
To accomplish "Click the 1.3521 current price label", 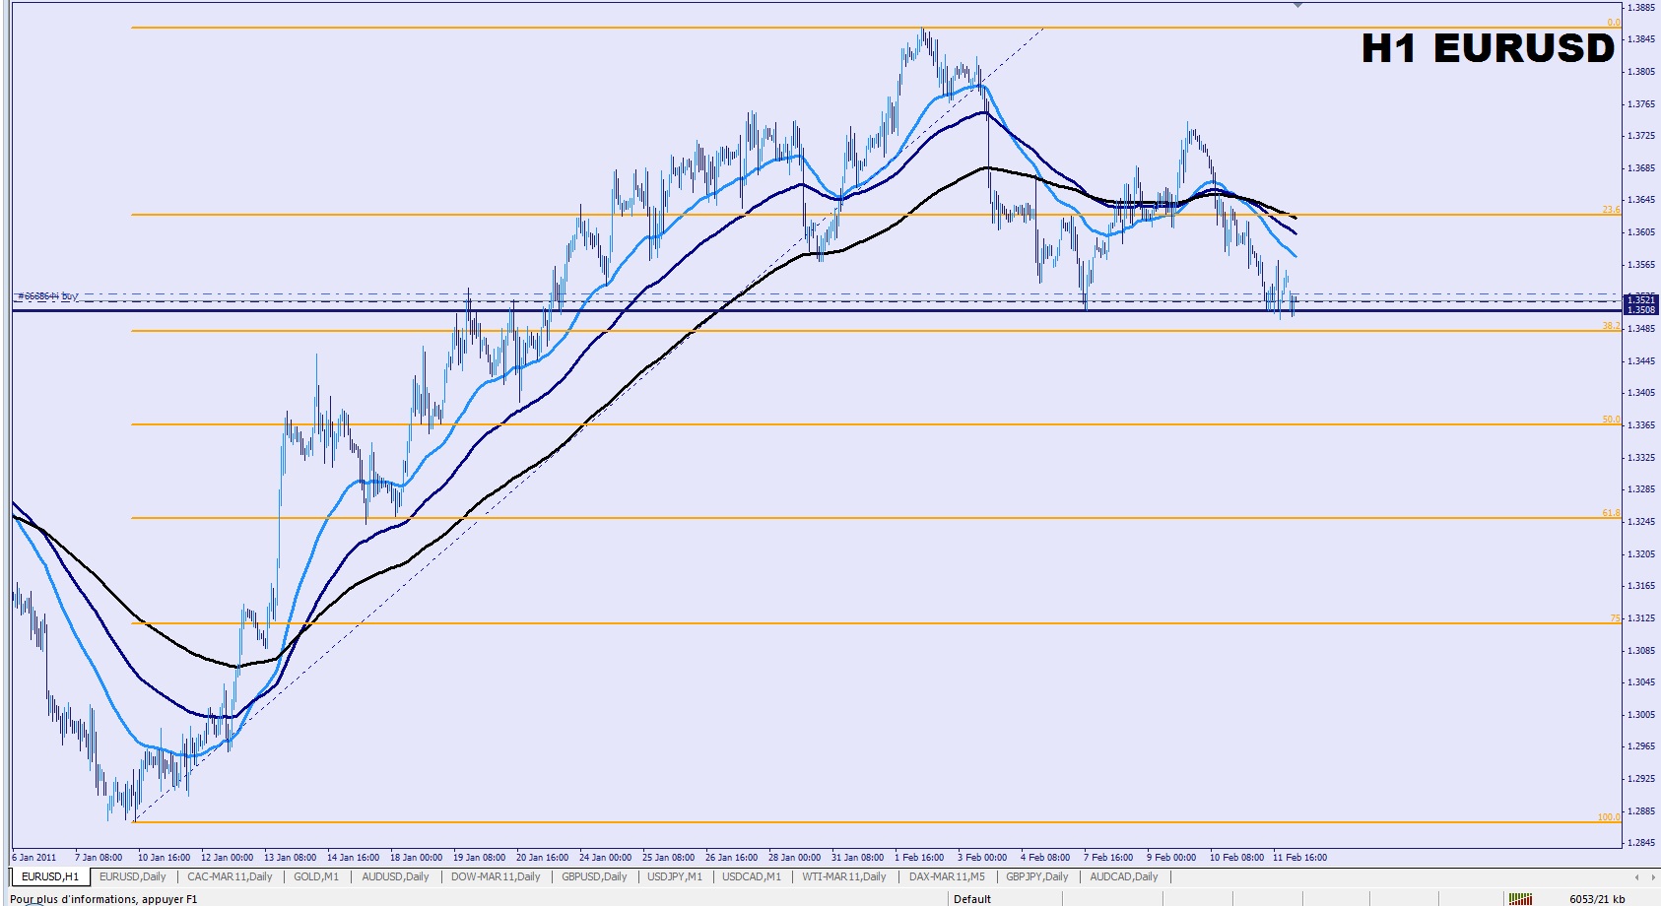I will 1640,299.
